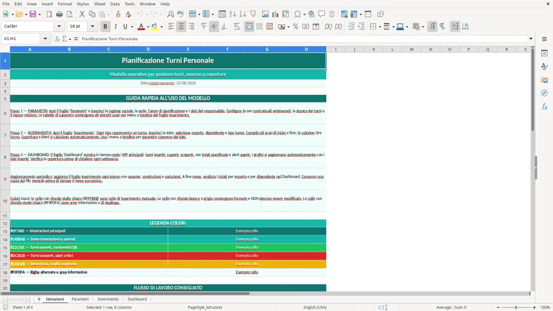The width and height of the screenshot is (553, 311).
Task: Click the Insert Image icon
Action: click(x=265, y=14)
